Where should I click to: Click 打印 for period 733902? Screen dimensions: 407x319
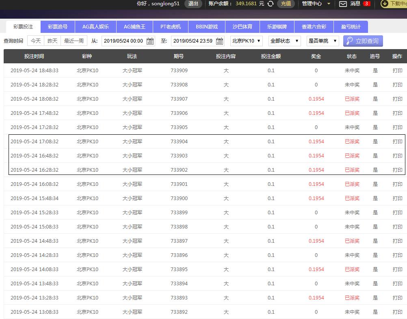(397, 170)
